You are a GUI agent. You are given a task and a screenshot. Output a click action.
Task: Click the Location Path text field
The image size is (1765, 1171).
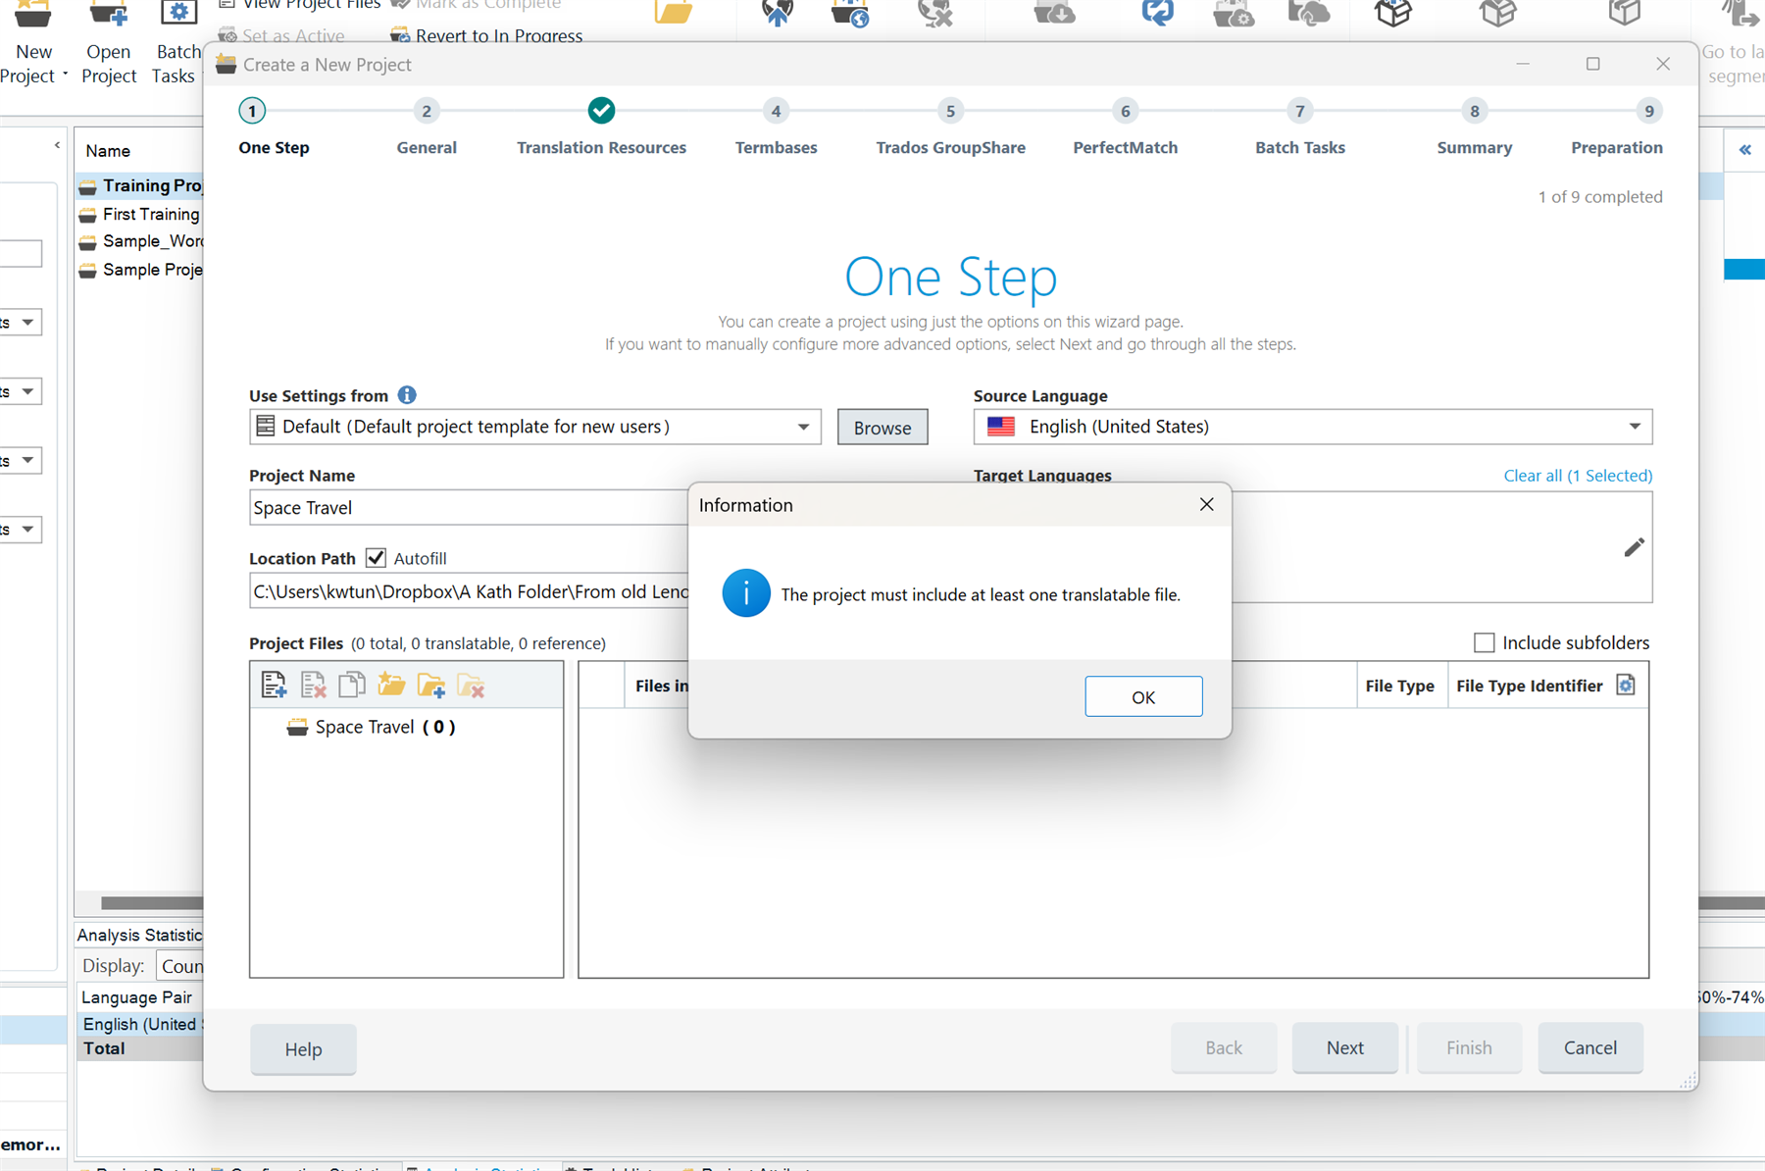coord(469,591)
